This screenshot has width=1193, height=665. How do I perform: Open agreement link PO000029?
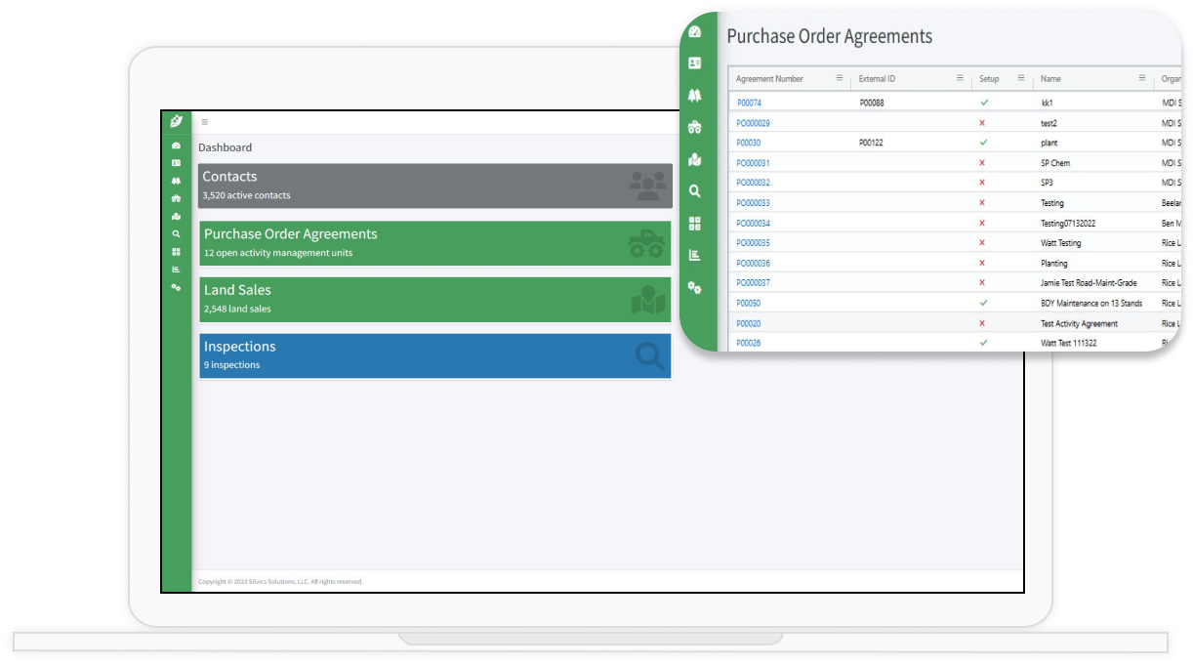tap(753, 123)
